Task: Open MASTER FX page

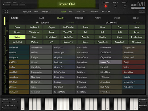Action: [46, 12]
